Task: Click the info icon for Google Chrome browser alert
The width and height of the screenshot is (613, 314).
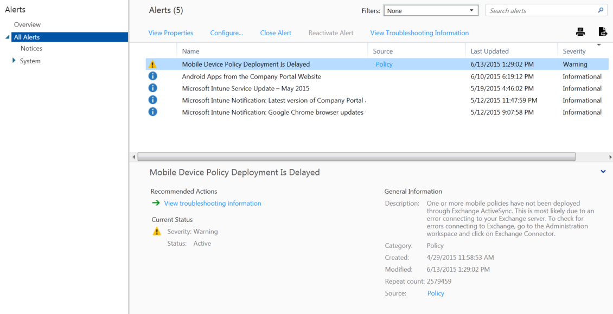Action: (x=152, y=112)
